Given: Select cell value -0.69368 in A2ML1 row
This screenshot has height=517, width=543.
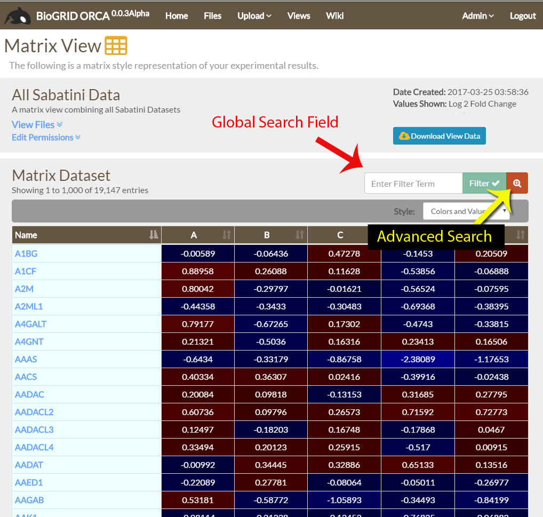Looking at the screenshot, I should (418, 306).
